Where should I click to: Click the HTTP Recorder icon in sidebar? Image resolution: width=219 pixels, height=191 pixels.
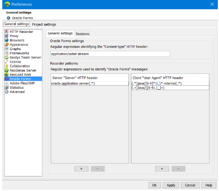pos(7,32)
